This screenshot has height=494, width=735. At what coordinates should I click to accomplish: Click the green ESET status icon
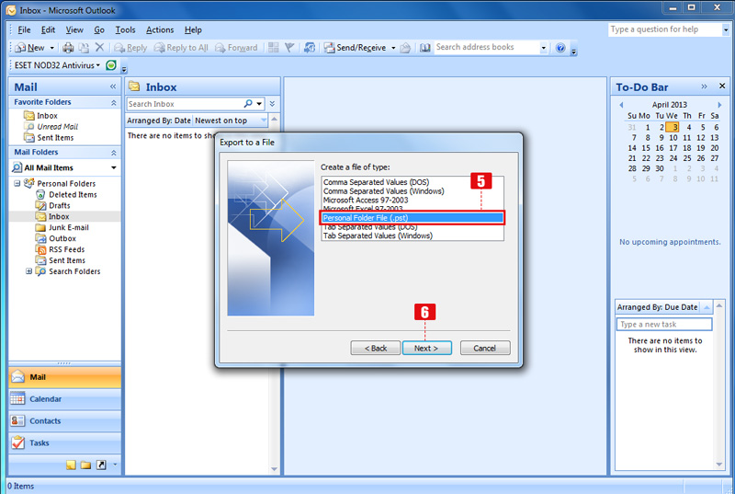click(111, 65)
